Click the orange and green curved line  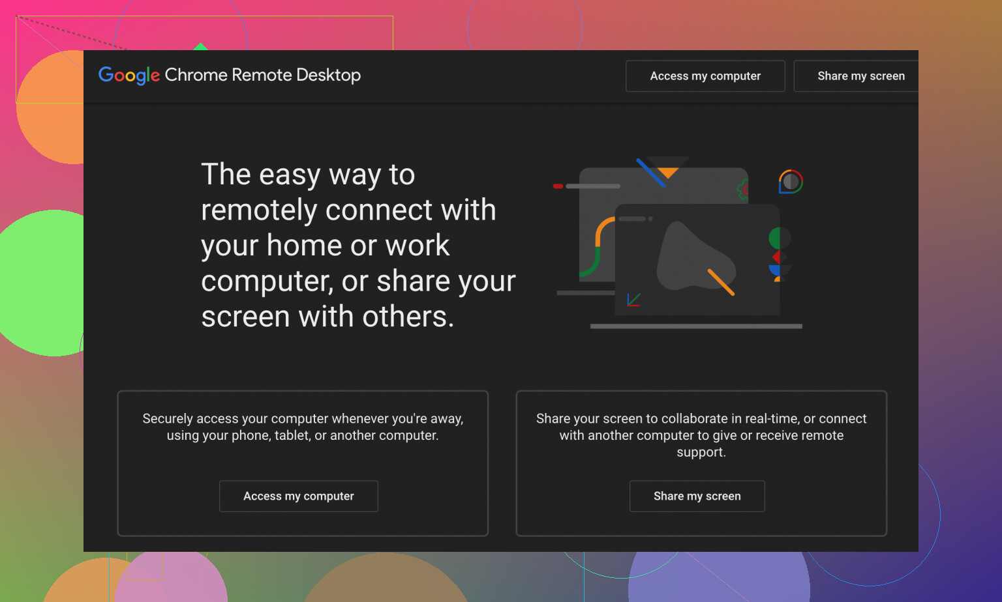597,248
